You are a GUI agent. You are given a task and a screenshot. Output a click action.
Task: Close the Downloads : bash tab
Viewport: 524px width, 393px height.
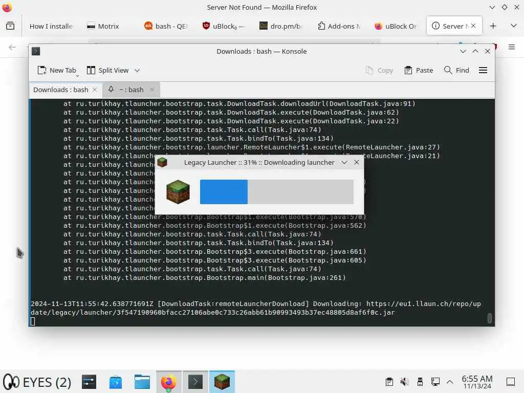pos(95,90)
